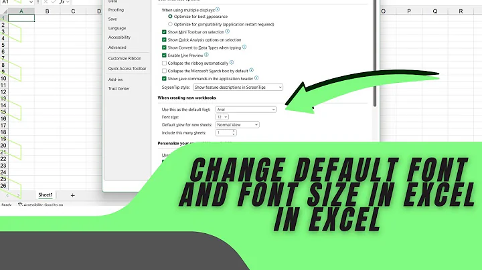Select column P header
Screen dimensions: 482x270
point(409,11)
